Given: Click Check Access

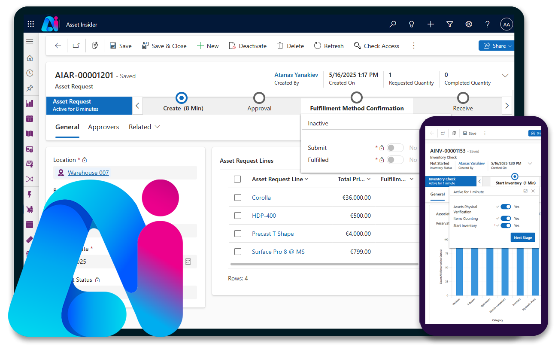Looking at the screenshot, I should [x=376, y=46].
